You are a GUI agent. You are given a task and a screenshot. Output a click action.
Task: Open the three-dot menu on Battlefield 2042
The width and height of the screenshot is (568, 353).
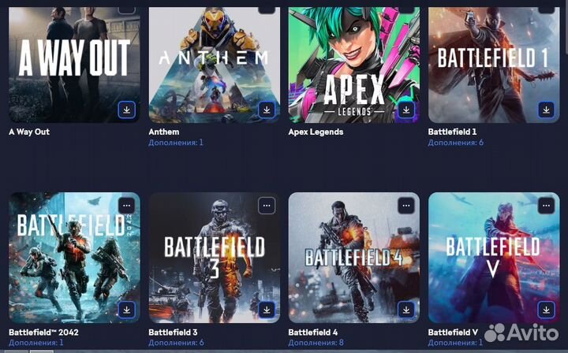[127, 206]
